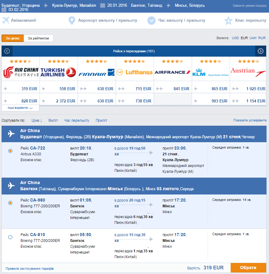Change the currency to USD
Screen dimensions: 269x274
click(x=235, y=38)
